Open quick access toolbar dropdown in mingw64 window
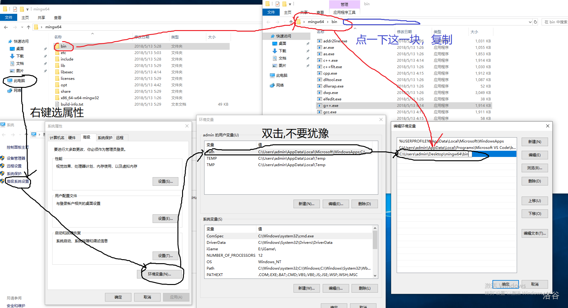 point(27,9)
